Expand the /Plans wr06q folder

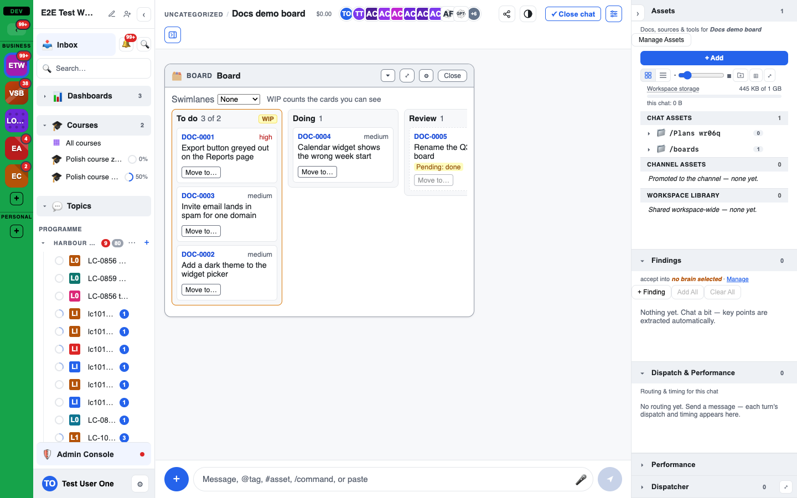pos(649,133)
